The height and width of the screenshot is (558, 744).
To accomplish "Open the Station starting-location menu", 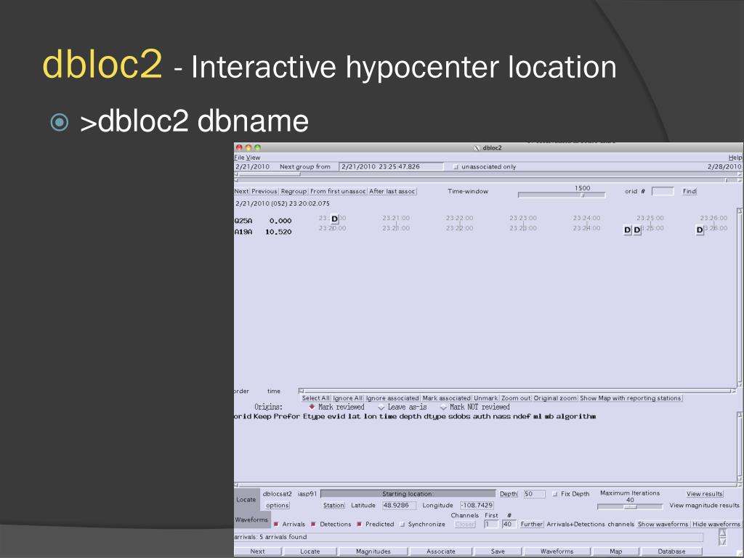I will tap(333, 506).
